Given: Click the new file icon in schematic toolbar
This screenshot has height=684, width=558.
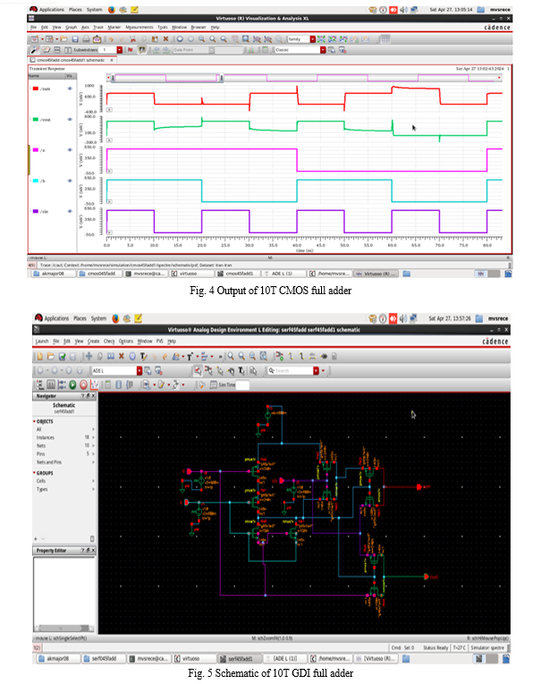Looking at the screenshot, I should [39, 357].
